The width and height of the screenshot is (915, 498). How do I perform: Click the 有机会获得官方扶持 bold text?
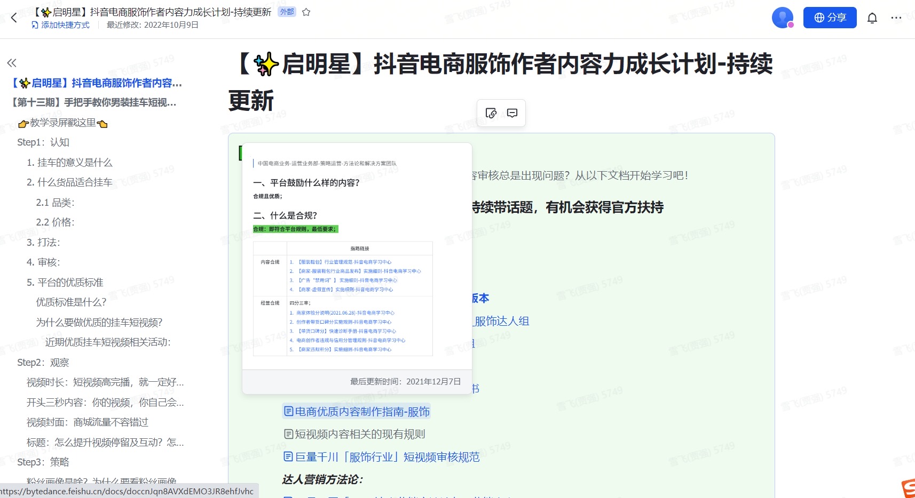[x=604, y=207]
